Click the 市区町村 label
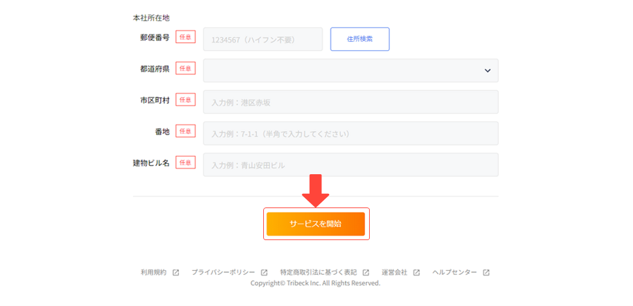 [155, 100]
